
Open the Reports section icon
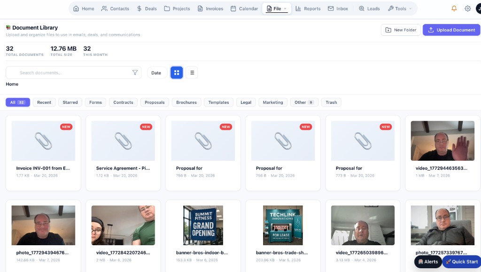pyautogui.click(x=298, y=8)
